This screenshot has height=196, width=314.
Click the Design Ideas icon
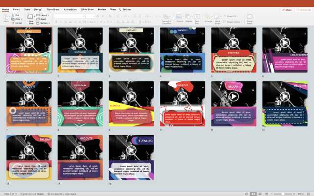[250, 18]
